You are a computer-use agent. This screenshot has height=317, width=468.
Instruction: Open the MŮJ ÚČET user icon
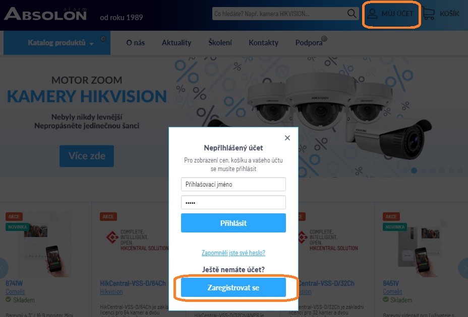372,14
